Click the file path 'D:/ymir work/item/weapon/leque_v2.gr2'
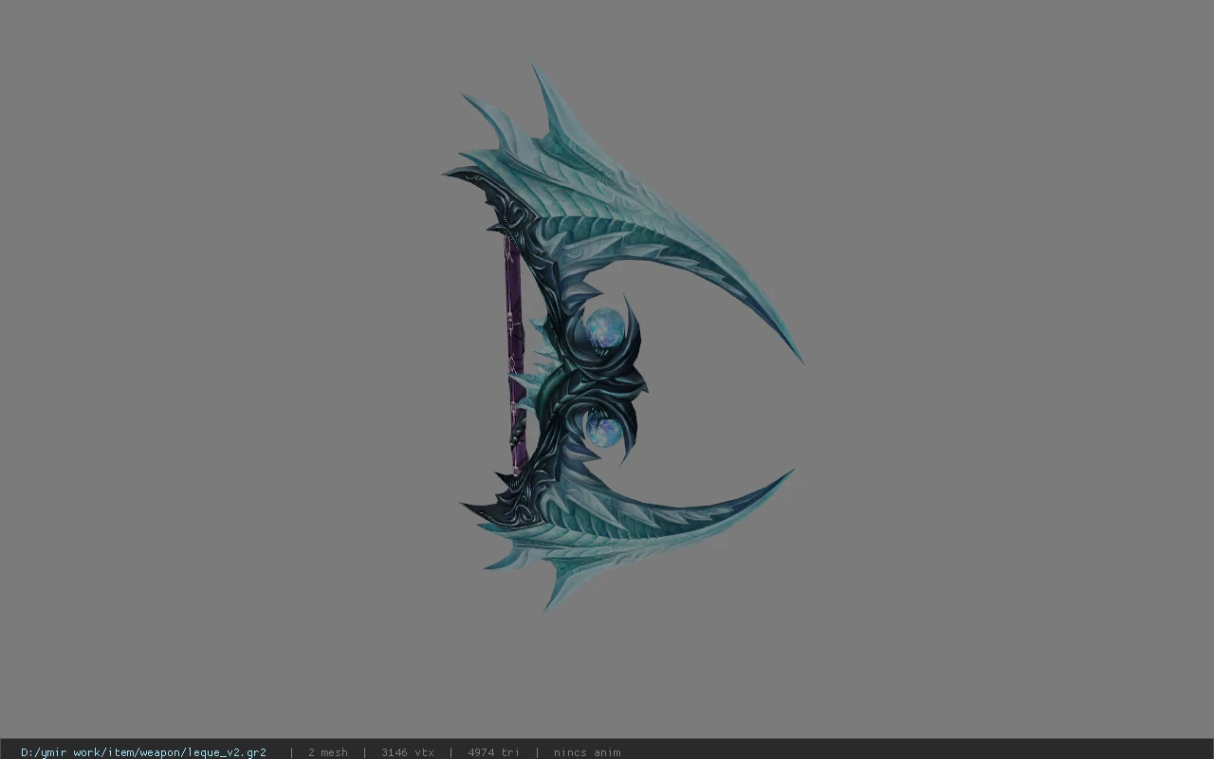Screen dimensions: 1214x759 coord(143,752)
